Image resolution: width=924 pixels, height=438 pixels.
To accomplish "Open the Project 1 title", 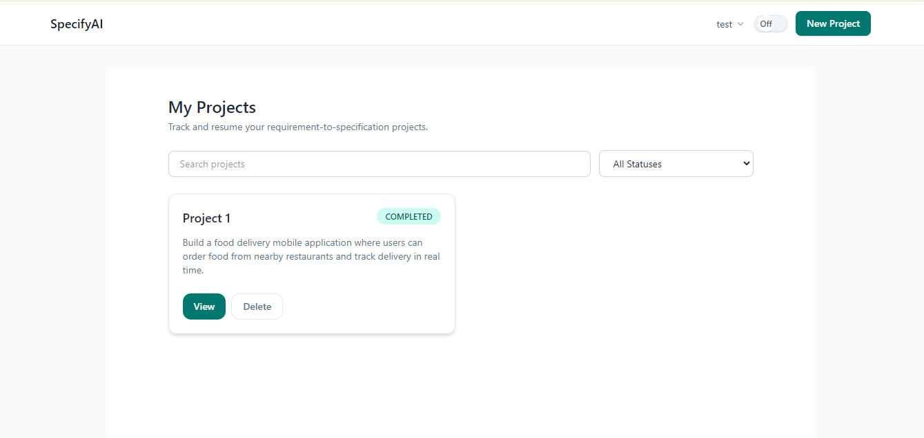I will pyautogui.click(x=206, y=218).
